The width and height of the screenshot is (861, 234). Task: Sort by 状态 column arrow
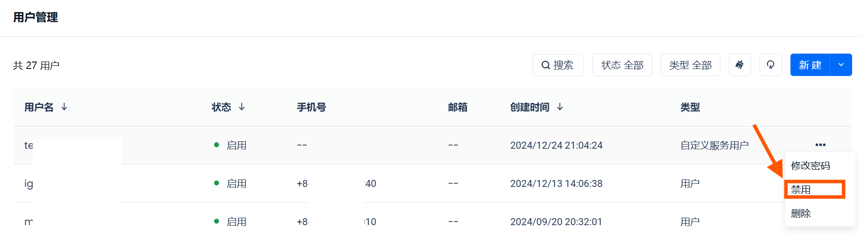[x=242, y=107]
